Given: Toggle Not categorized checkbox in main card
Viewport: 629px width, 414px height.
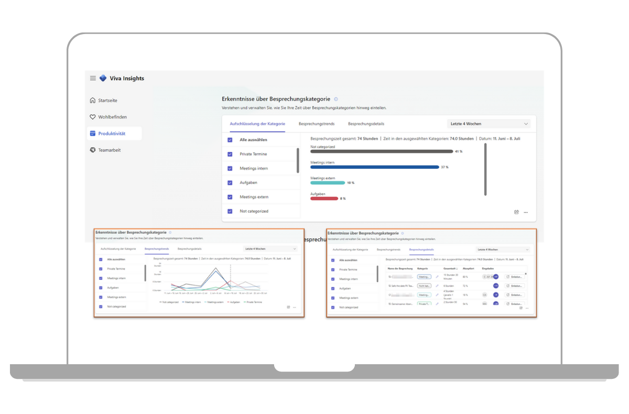Looking at the screenshot, I should [230, 211].
